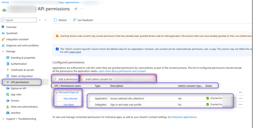Open the Manifest editor
The height and width of the screenshot is (128, 253).
pyautogui.click(x=16, y=113)
